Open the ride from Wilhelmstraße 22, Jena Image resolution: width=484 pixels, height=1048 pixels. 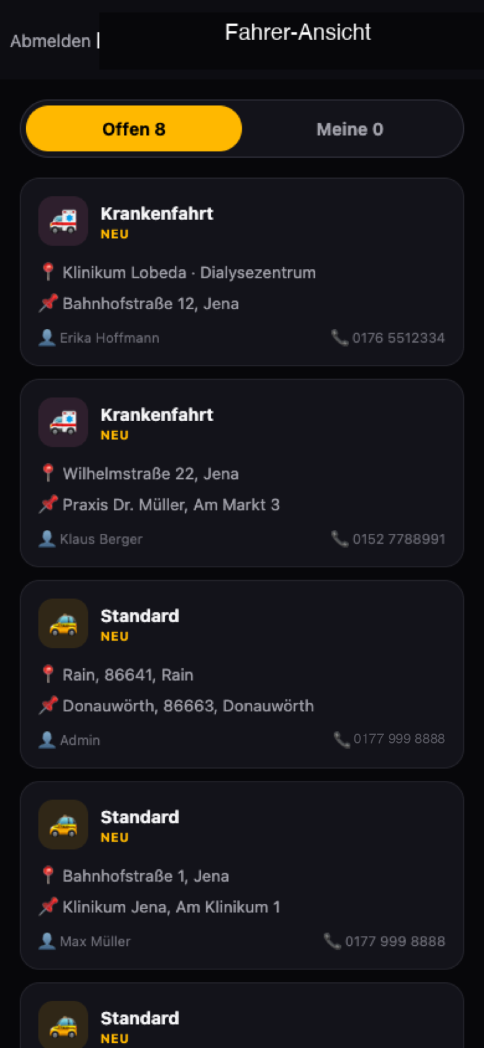[x=242, y=473]
